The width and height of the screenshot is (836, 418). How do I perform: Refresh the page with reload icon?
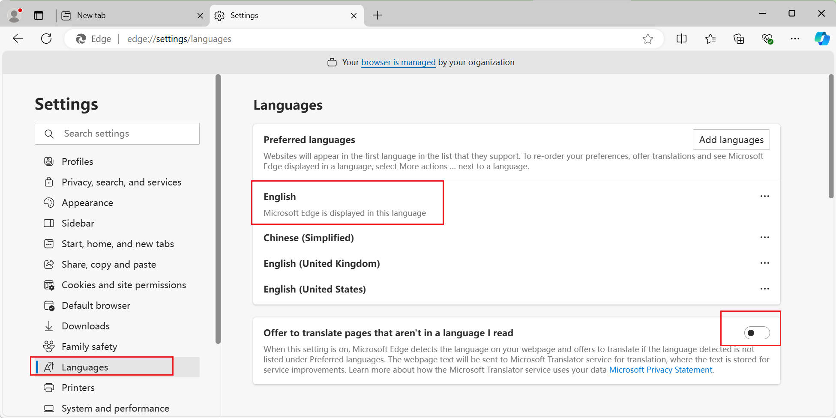46,39
